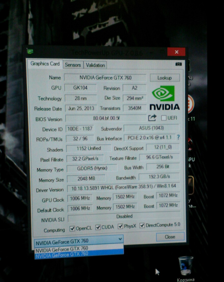Click the Device ID 10DE - 1187

click(80, 129)
